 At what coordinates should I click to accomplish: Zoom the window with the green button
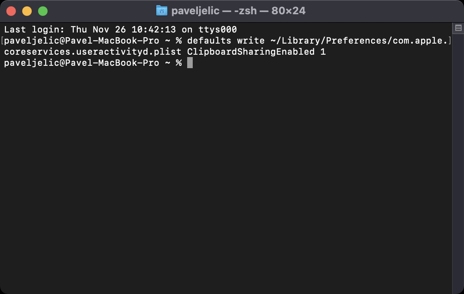tap(43, 11)
